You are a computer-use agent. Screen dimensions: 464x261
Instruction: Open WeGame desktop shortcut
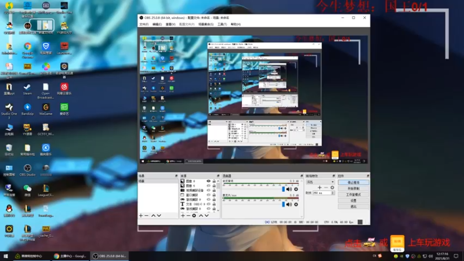46,109
